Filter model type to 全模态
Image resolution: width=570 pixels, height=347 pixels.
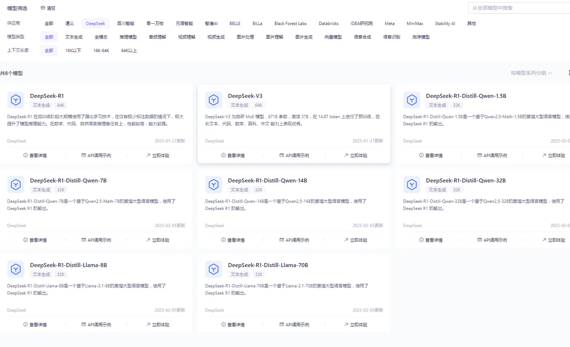coord(101,37)
